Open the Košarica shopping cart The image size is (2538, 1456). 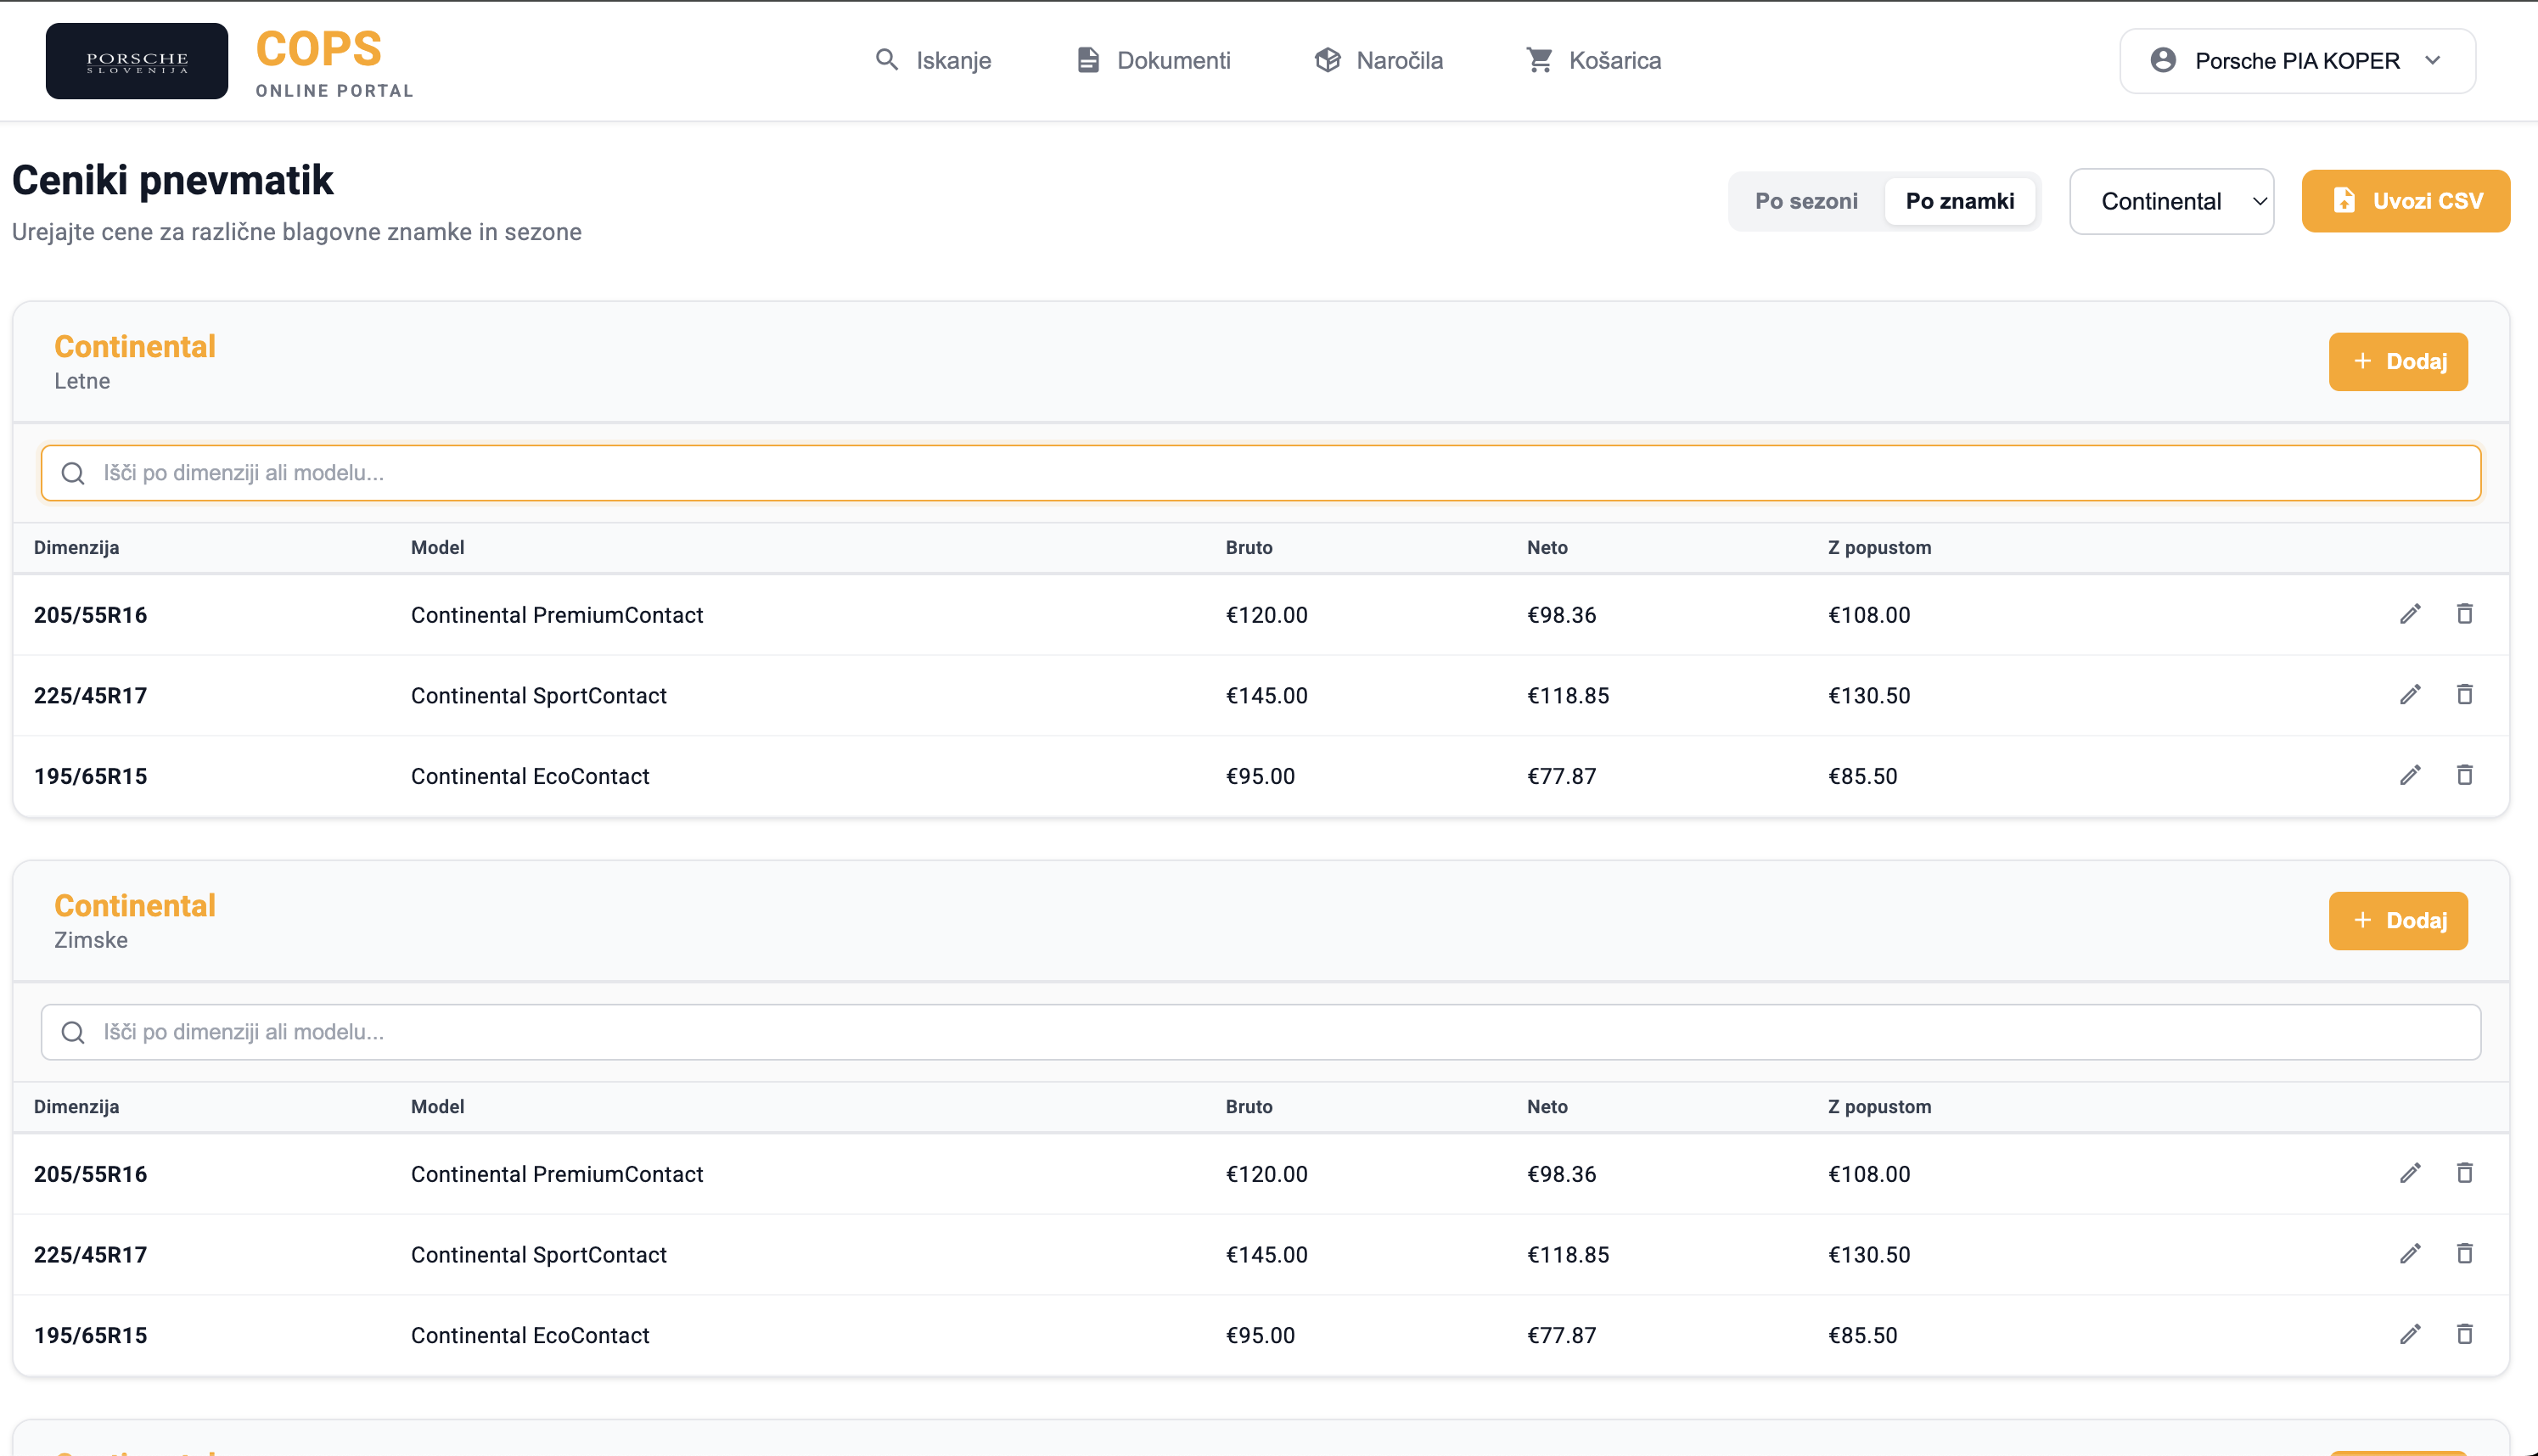click(1593, 61)
